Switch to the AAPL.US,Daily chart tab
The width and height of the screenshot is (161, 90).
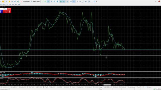131,87
